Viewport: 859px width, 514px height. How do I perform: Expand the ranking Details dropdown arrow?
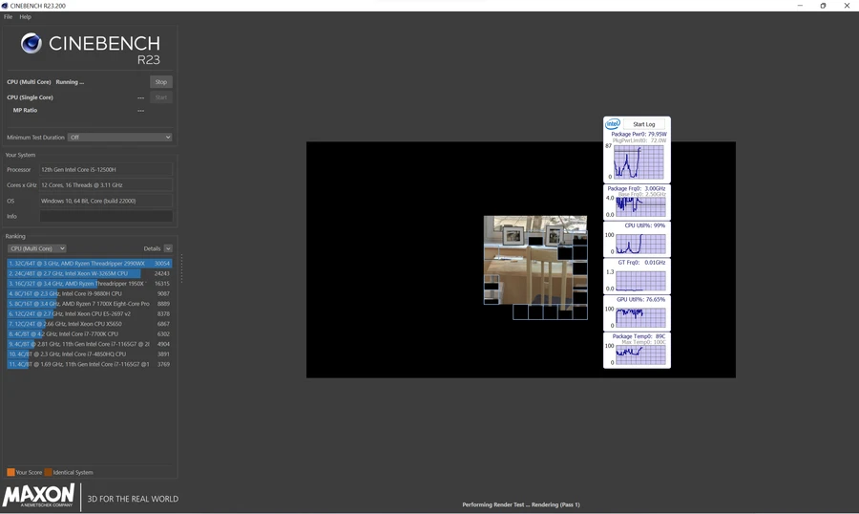tap(168, 248)
